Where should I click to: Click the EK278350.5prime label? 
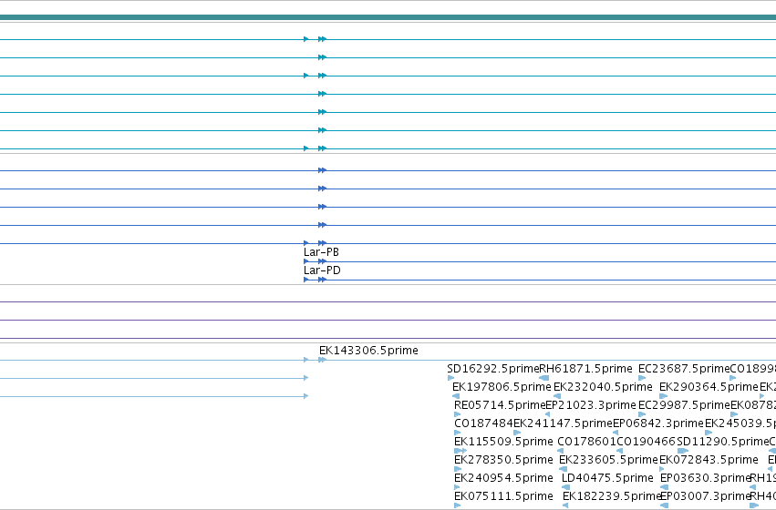click(503, 460)
